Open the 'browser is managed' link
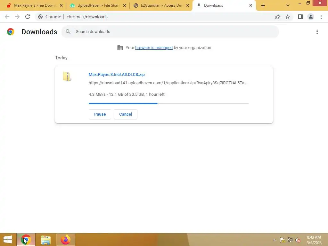Image resolution: width=328 pixels, height=246 pixels. click(x=154, y=48)
